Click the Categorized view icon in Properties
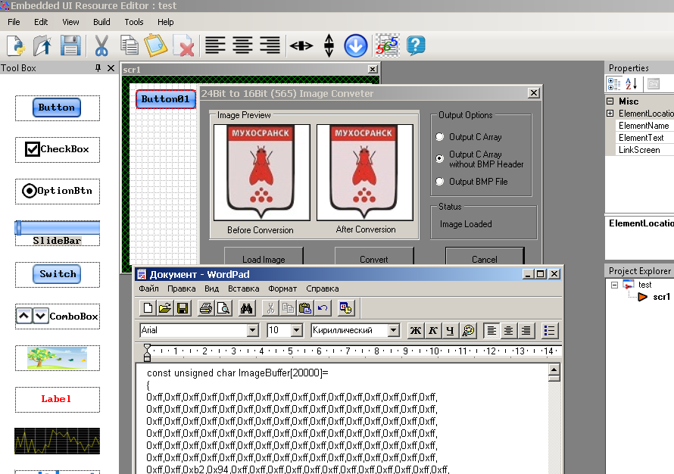Image resolution: width=674 pixels, height=474 pixels. point(614,83)
